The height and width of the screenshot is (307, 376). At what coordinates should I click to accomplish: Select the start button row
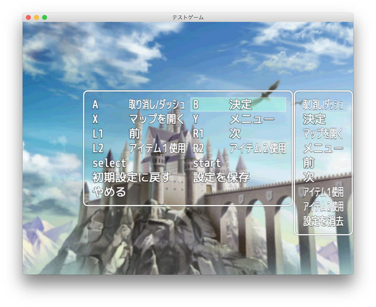[238, 163]
